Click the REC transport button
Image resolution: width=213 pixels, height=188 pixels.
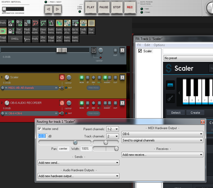tap(130, 7)
